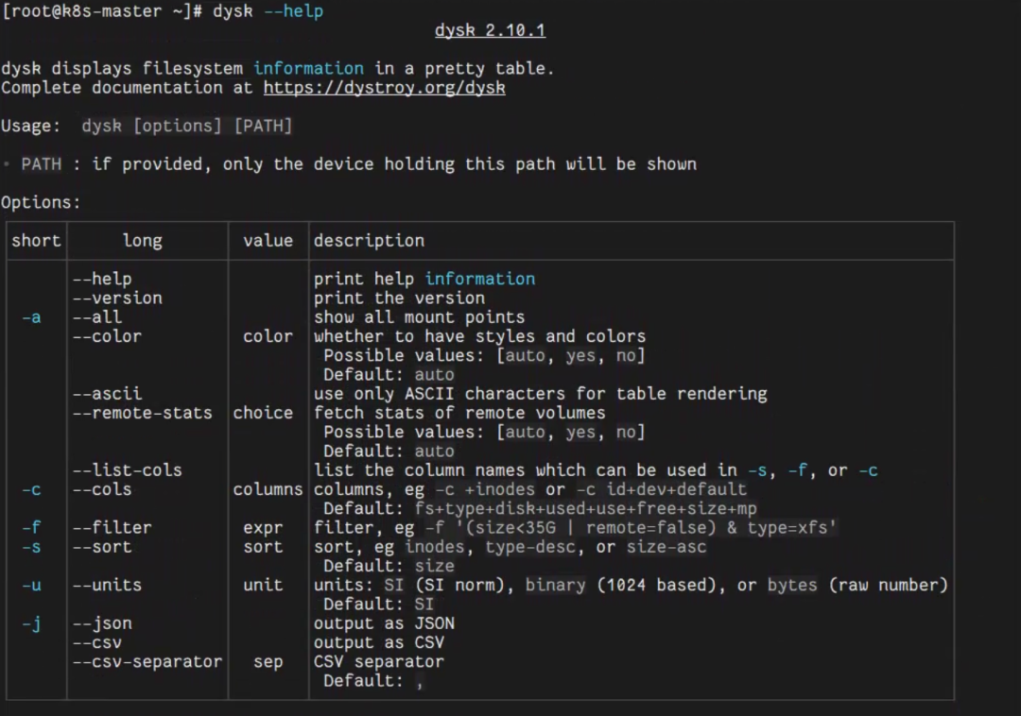Click the -c short flag in short column
The image size is (1021, 716).
pos(31,489)
